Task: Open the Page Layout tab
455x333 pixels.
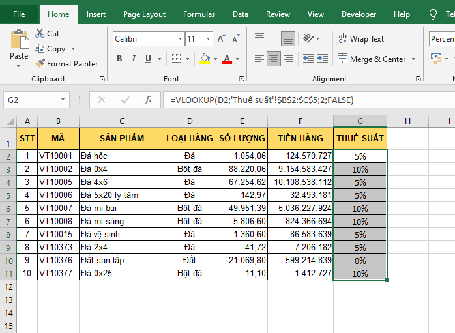Action: [x=144, y=14]
